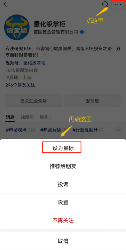Tap 取消 to dismiss sheet
Image resolution: width=126 pixels, height=250 pixels.
tap(63, 241)
